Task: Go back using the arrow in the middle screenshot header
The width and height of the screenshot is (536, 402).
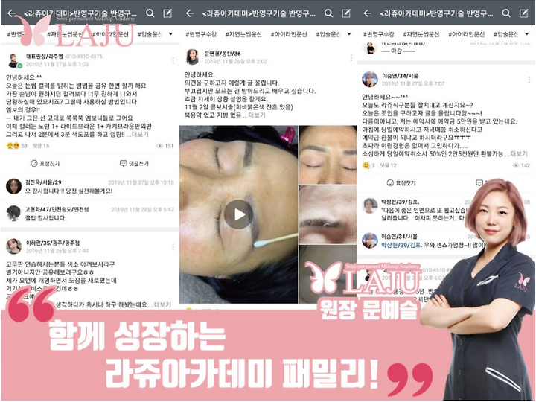Action: [x=190, y=13]
